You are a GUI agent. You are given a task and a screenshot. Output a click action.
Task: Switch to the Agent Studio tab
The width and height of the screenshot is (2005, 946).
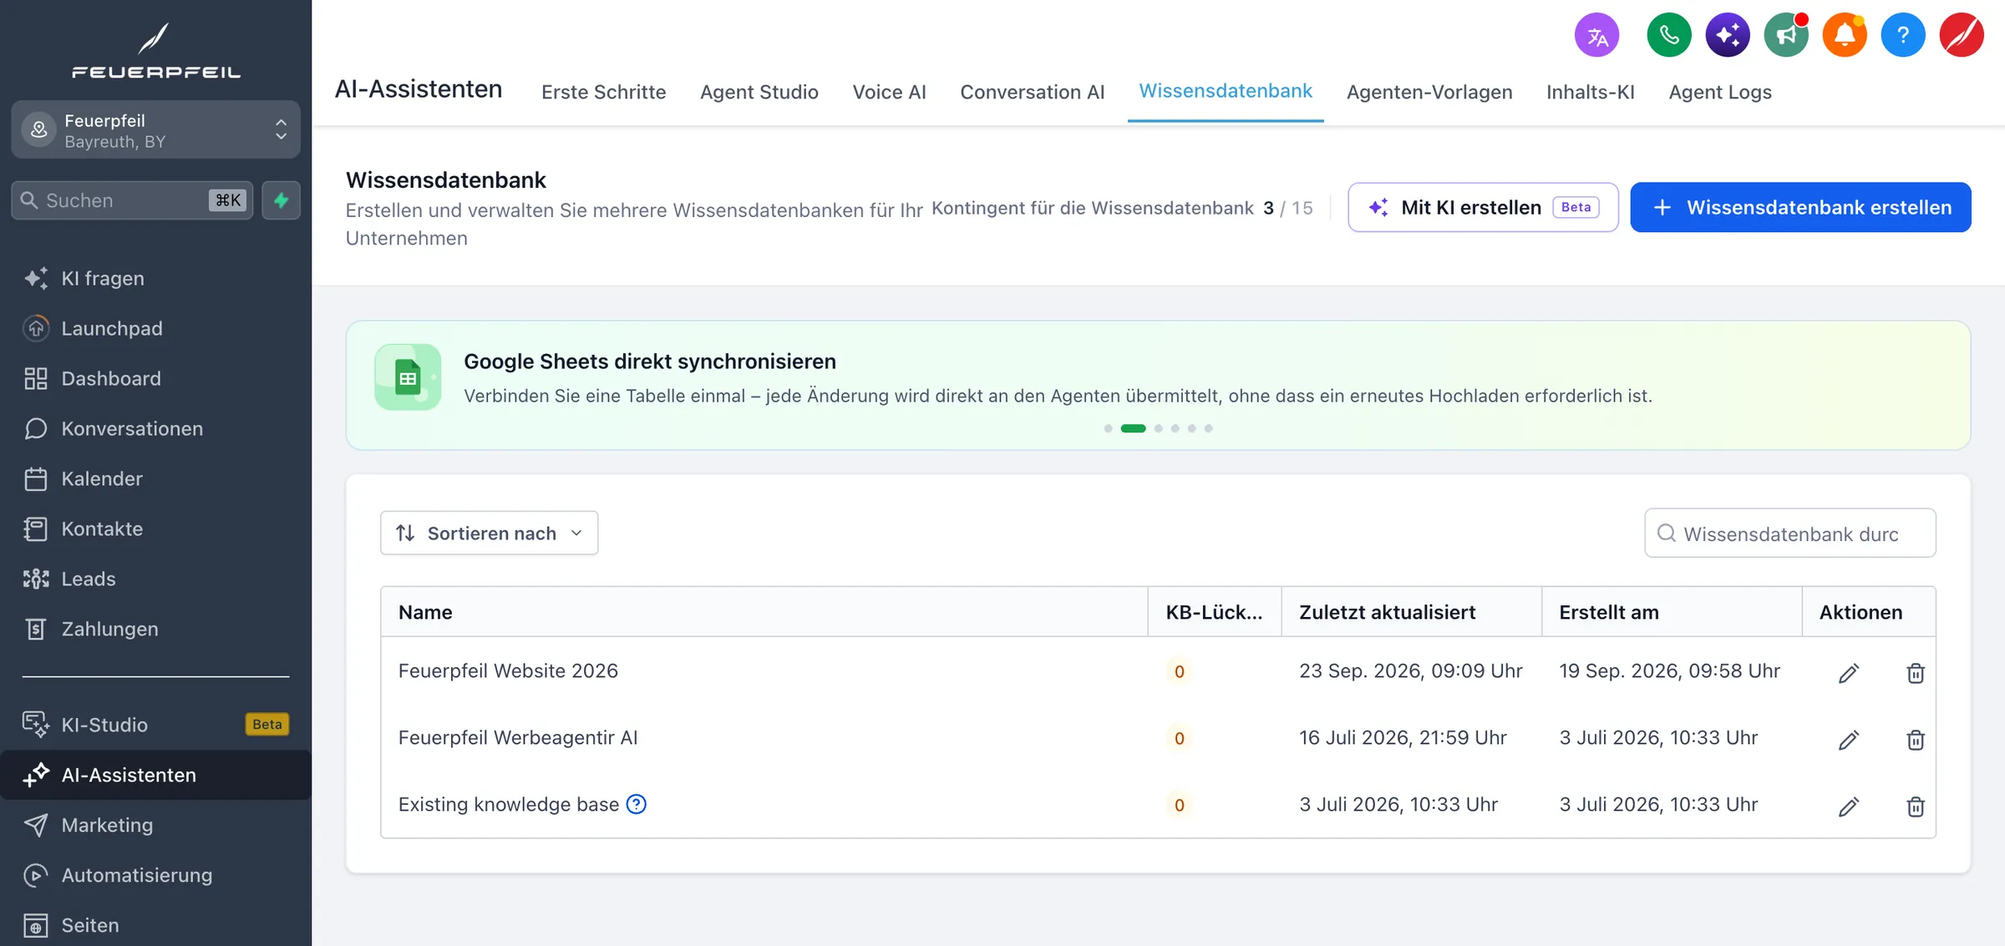point(759,92)
